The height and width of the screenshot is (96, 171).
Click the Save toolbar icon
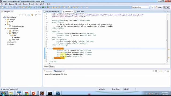pyautogui.click(x=7, y=7)
